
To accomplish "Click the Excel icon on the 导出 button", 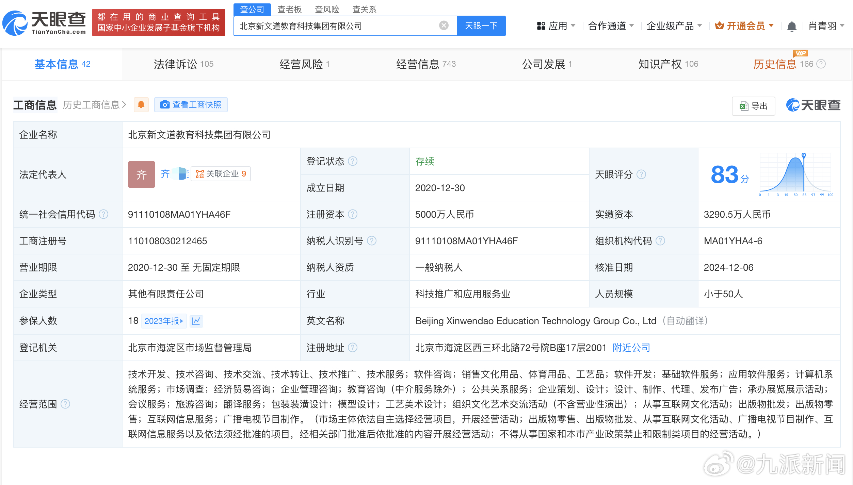I will tap(744, 106).
